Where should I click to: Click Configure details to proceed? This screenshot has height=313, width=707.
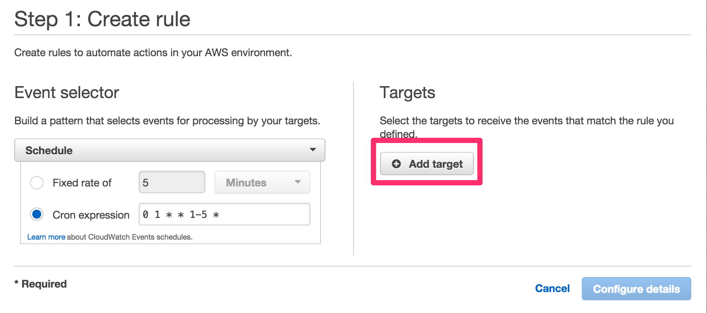coord(636,289)
